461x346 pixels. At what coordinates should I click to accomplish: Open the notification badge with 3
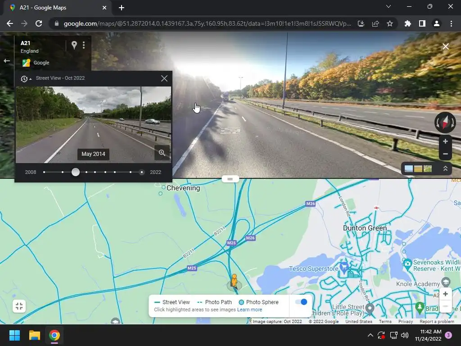tap(448, 335)
